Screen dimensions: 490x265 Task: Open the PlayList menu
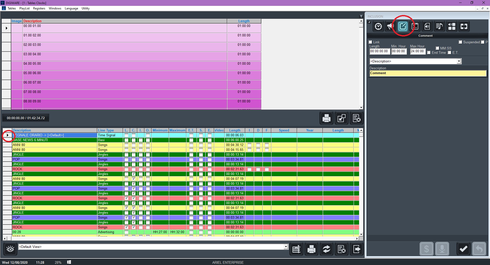(24, 8)
